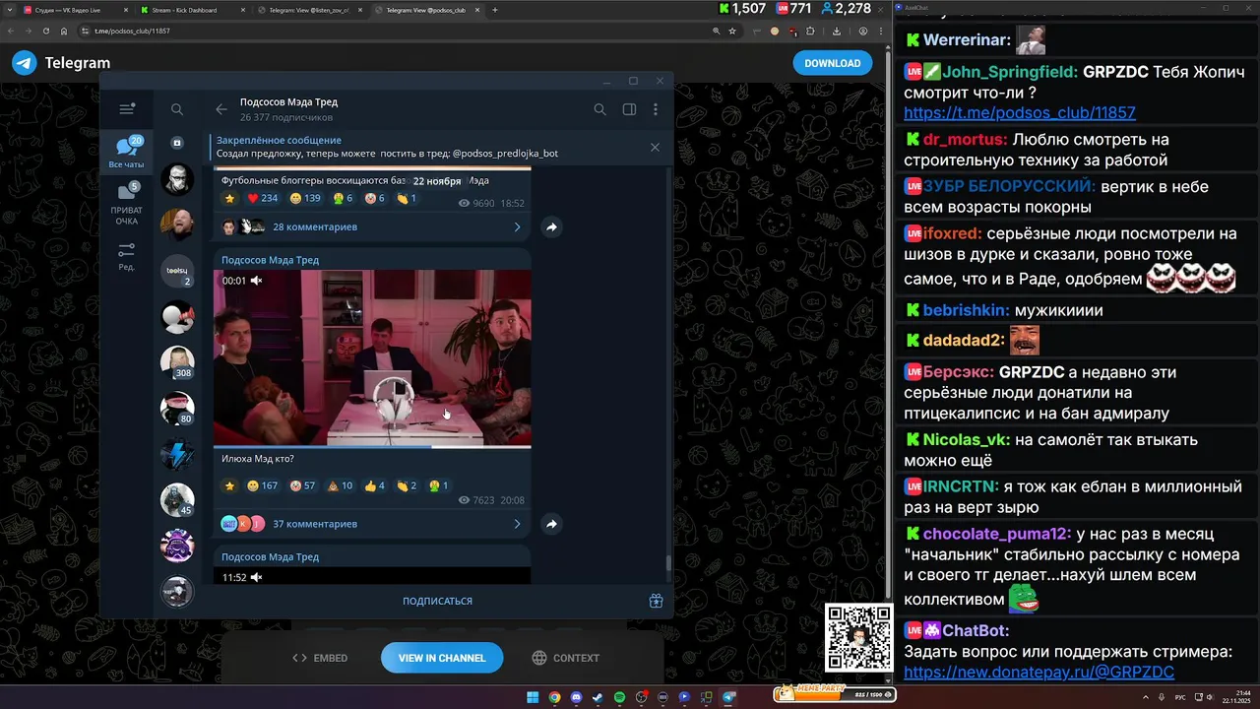
Task: Click the grinning reaction with 167
Action: point(263,485)
